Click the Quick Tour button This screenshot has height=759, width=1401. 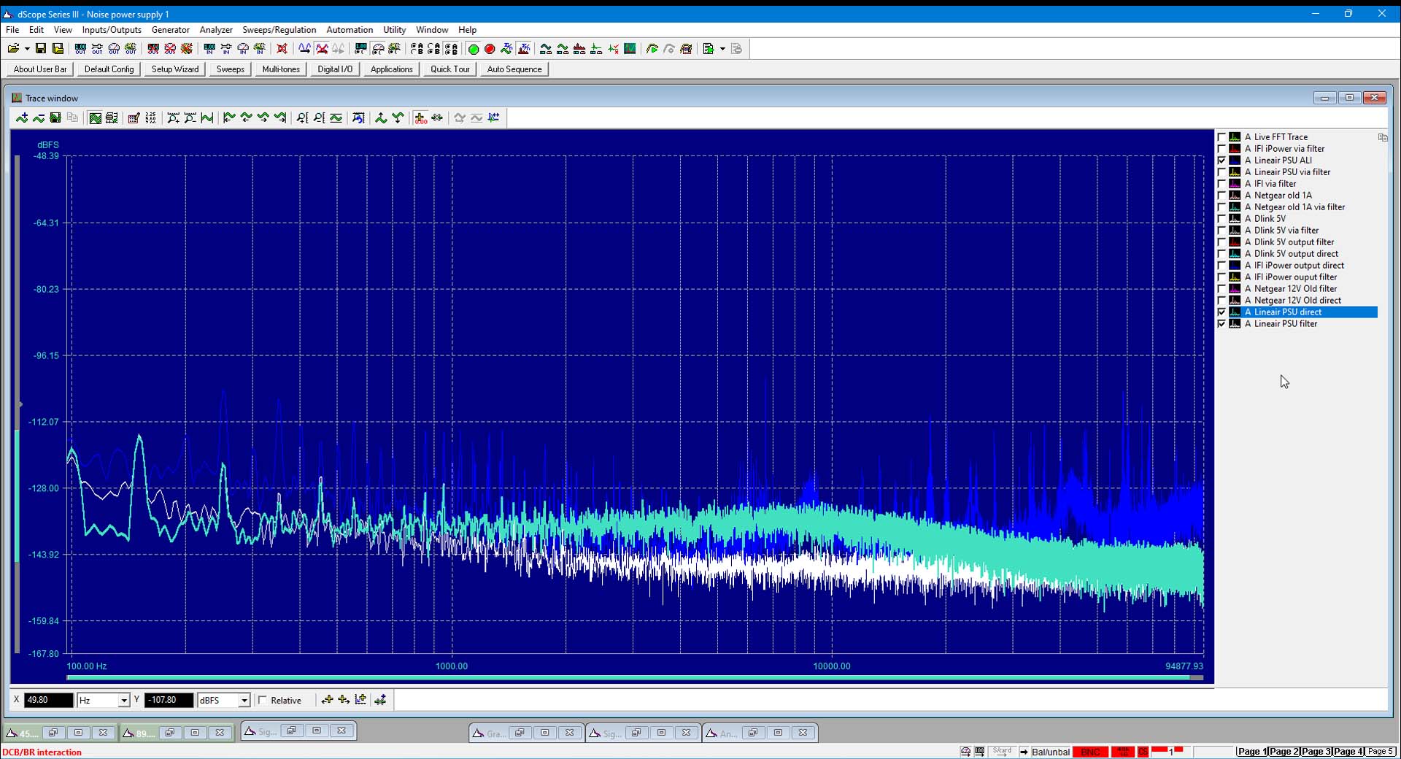[450, 69]
